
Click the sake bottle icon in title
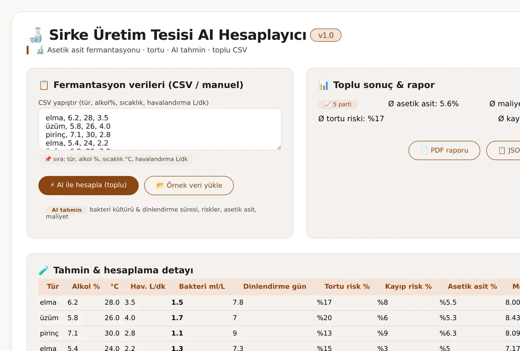coord(36,35)
